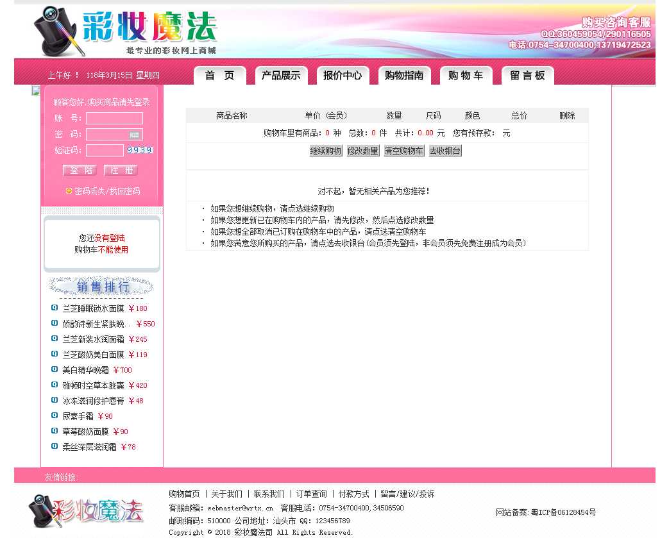
Task: Click the captcha image 9939
Action: pos(139,150)
